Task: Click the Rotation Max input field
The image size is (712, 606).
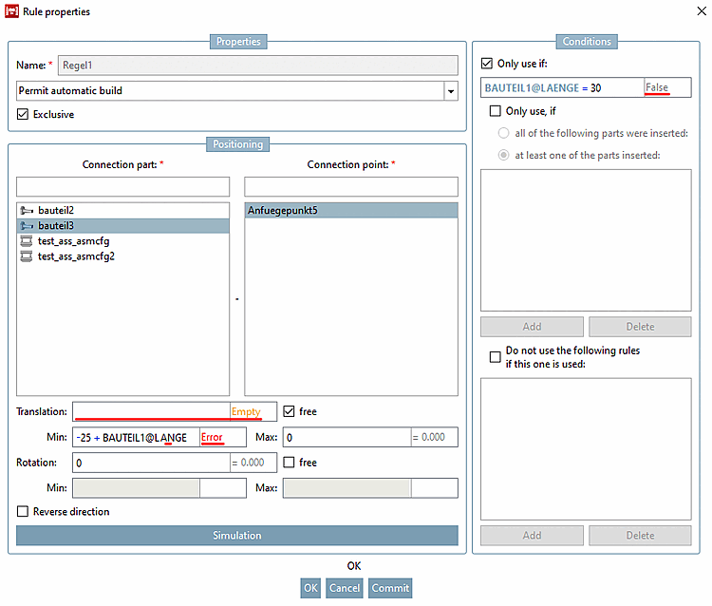Action: [347, 488]
